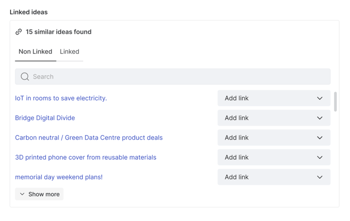Open 'IoT in rooms to save electricity' idea
This screenshot has width=350, height=221.
tap(61, 98)
